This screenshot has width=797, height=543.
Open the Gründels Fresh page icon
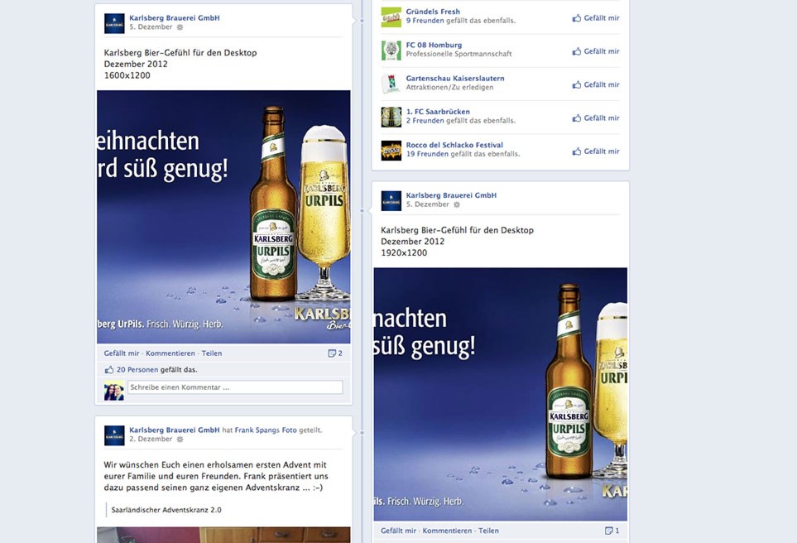point(391,17)
